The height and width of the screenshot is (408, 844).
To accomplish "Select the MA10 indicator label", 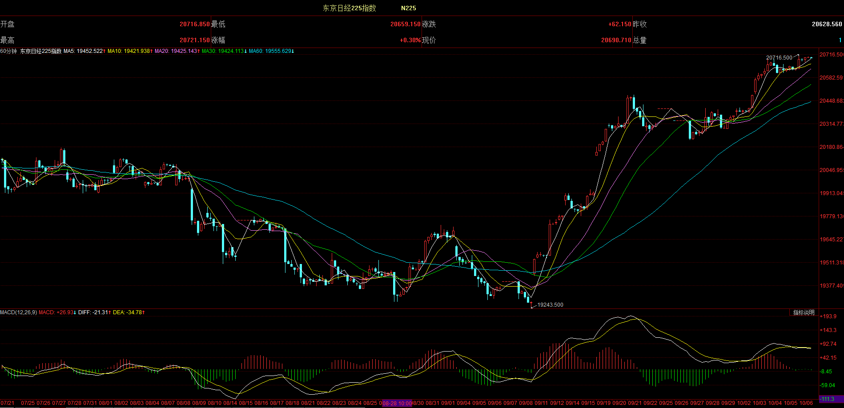I will click(x=130, y=51).
